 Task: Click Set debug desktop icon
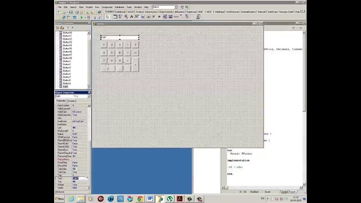[x=187, y=7]
